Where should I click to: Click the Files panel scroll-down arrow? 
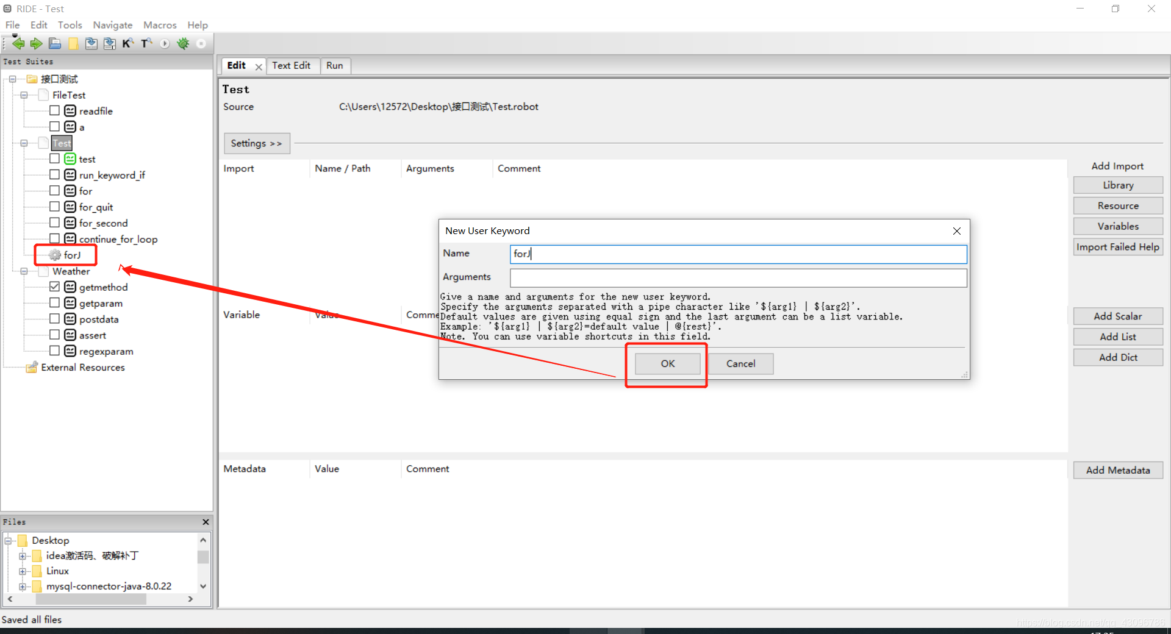click(203, 586)
